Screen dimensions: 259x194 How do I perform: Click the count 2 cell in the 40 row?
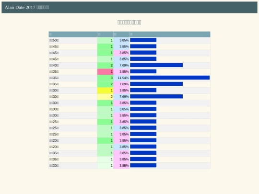(x=105, y=65)
